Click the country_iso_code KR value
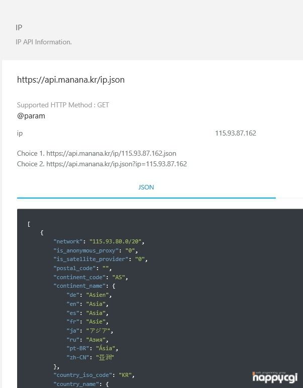The height and width of the screenshot is (388, 303). click(x=125, y=375)
